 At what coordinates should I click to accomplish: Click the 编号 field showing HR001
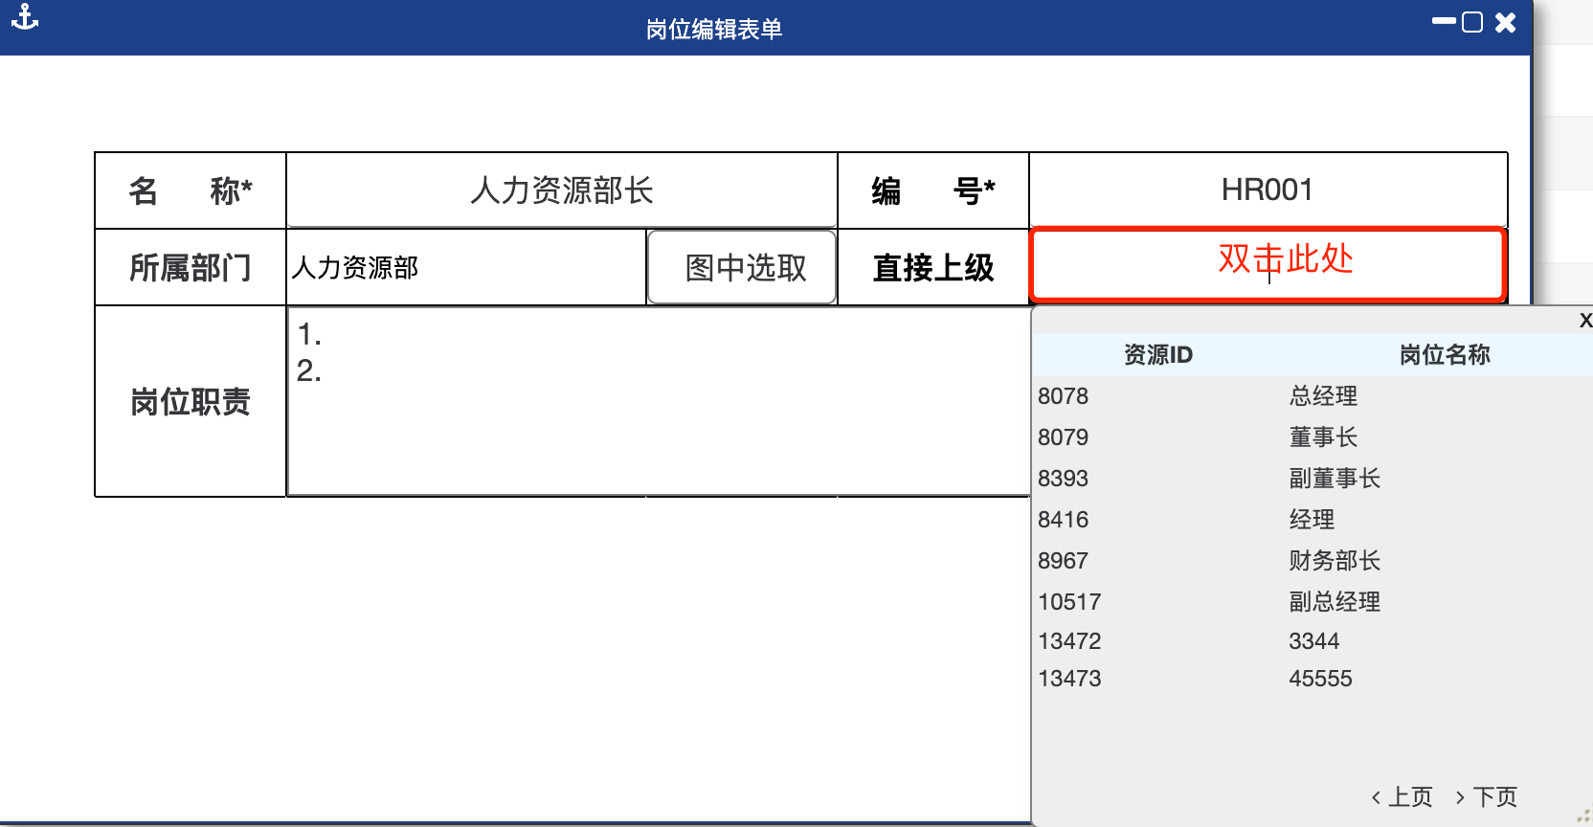1268,190
